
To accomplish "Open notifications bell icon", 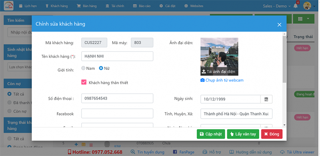I will [x=296, y=6].
